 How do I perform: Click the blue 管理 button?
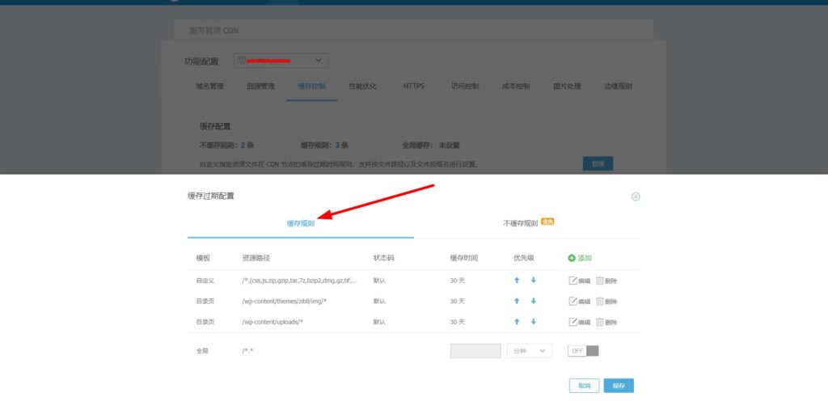pyautogui.click(x=598, y=164)
